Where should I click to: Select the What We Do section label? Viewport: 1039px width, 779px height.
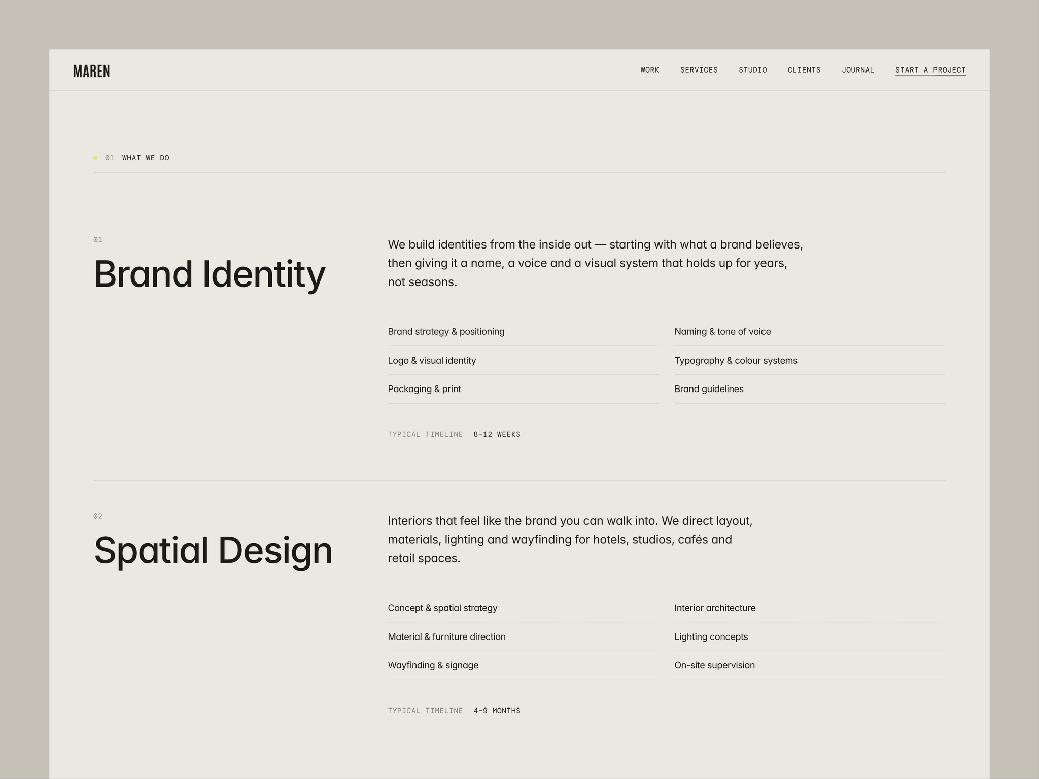click(x=146, y=158)
